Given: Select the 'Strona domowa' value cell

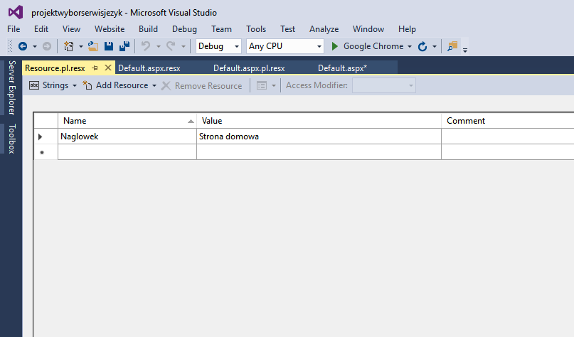Looking at the screenshot, I should coord(319,137).
